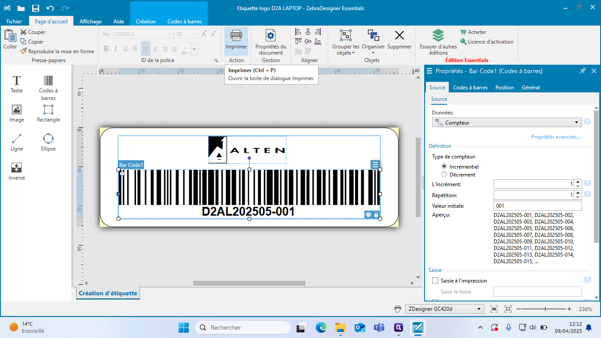
Task: Expand the Données Compteur dropdown
Action: click(507, 123)
